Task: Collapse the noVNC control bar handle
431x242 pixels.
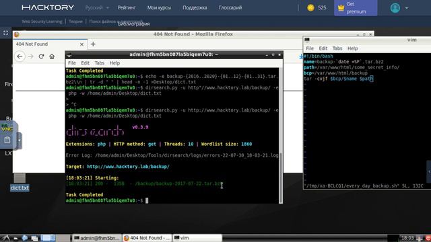Action: (20, 140)
